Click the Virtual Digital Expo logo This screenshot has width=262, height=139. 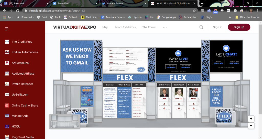pyautogui.click(x=75, y=27)
